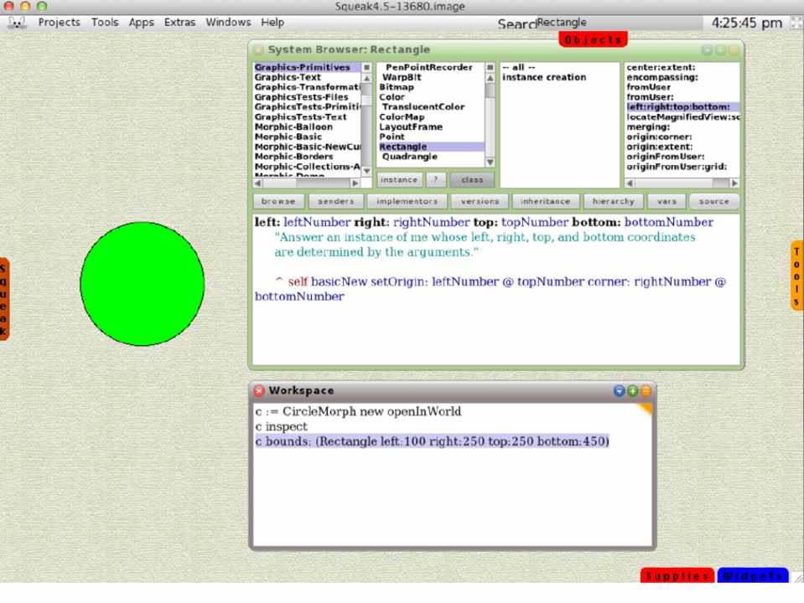804x603 pixels.
Task: Select Point in the class list
Action: click(392, 137)
